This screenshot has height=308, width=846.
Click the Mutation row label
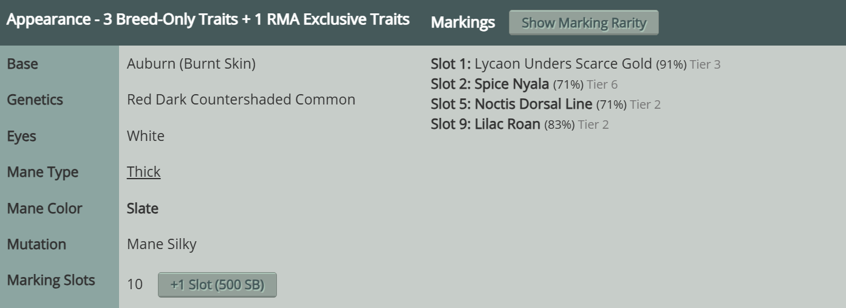(x=36, y=244)
